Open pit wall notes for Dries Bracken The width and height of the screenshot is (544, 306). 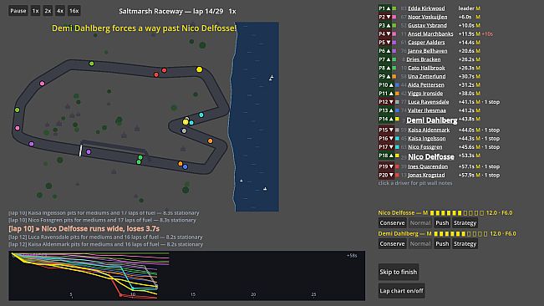point(424,59)
